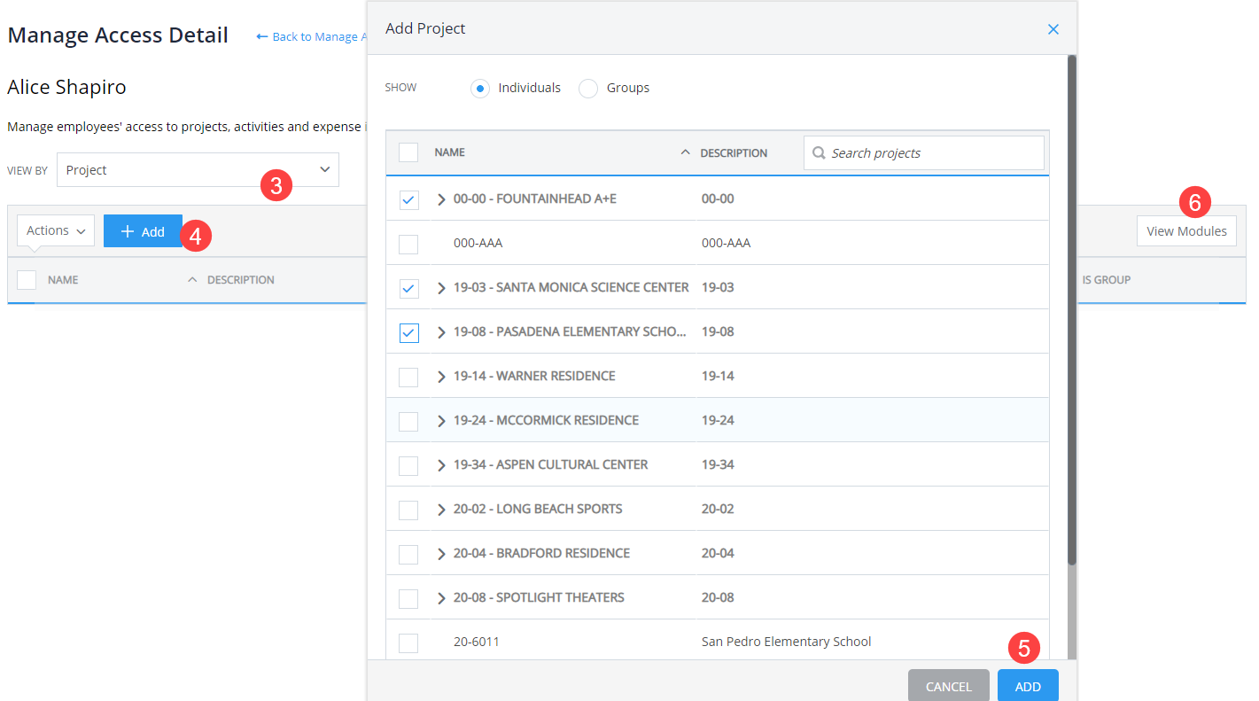The image size is (1259, 701).
Task: Open the Actions dropdown menu
Action: pos(55,230)
